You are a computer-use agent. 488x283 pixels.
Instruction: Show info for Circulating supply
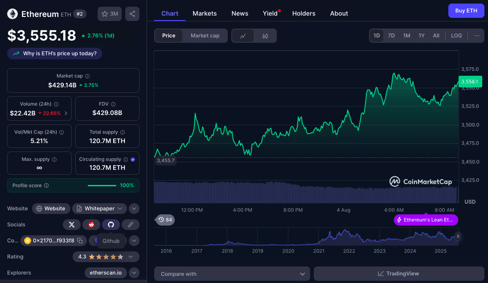coord(126,160)
